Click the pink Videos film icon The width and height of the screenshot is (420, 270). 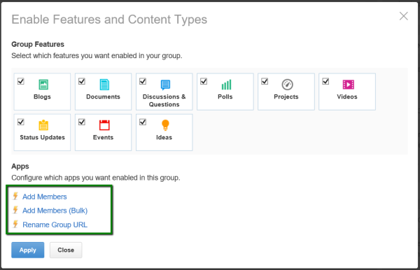[348, 85]
